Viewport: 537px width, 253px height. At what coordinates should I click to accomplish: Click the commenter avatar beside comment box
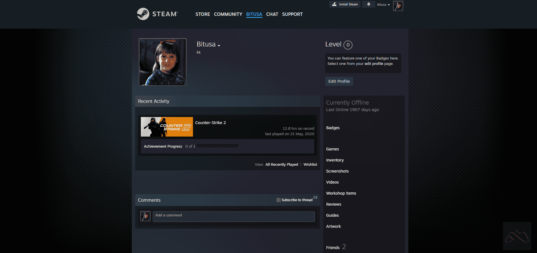coord(145,216)
